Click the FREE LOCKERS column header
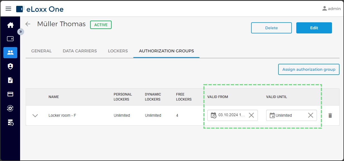This screenshot has width=344, height=161. point(184,97)
